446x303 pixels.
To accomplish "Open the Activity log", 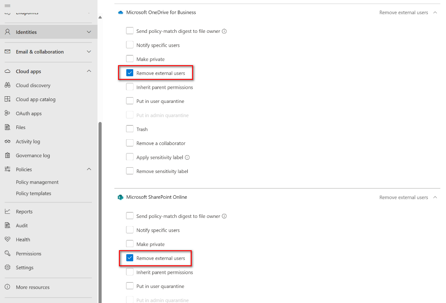I will click(x=28, y=142).
